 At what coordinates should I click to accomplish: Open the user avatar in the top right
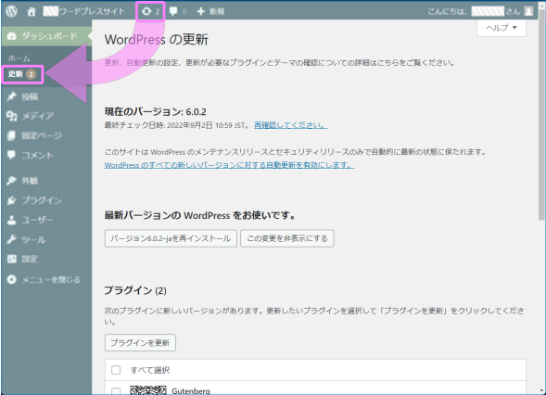point(528,11)
